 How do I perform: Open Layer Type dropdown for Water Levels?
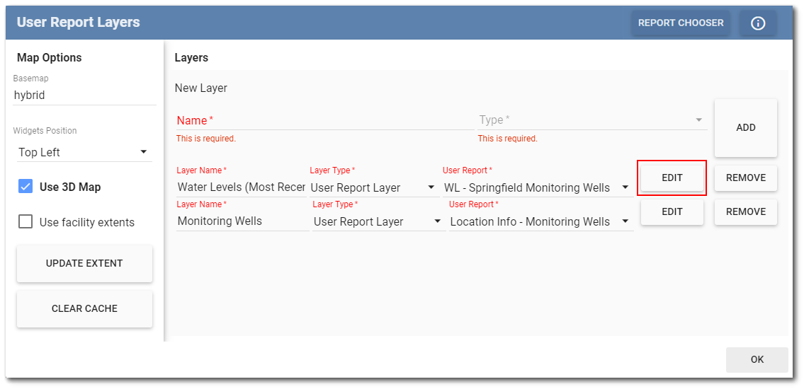373,187
